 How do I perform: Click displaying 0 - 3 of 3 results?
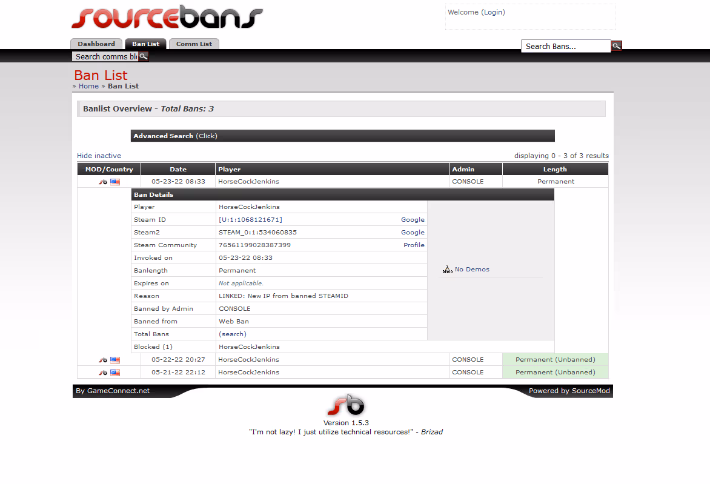click(x=562, y=156)
